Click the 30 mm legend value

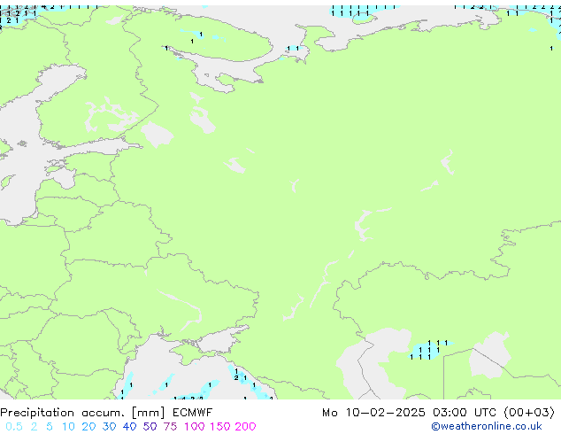[x=109, y=427]
